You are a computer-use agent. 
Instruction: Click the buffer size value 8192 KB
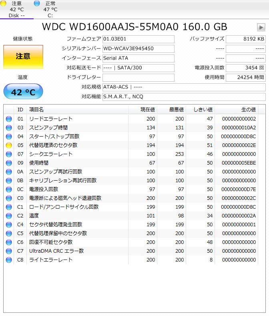click(245, 39)
